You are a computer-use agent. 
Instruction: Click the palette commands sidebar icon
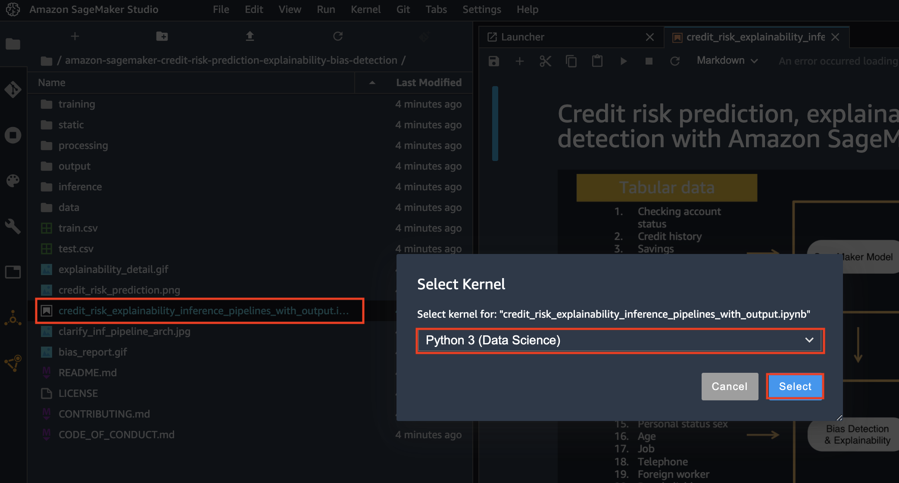[x=13, y=180]
